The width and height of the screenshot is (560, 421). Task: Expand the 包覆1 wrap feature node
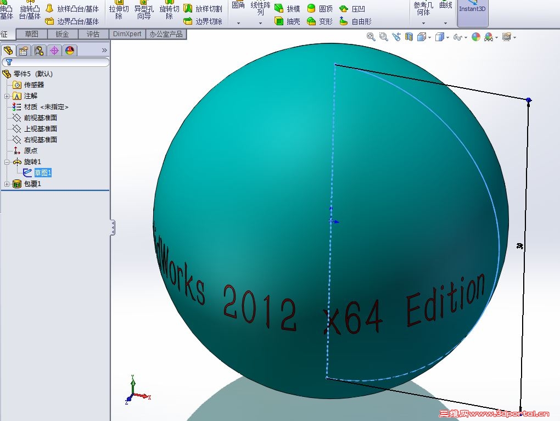click(x=7, y=184)
